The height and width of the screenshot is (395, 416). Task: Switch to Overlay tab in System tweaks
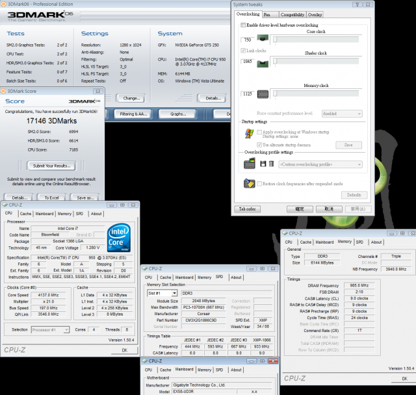pyautogui.click(x=315, y=14)
